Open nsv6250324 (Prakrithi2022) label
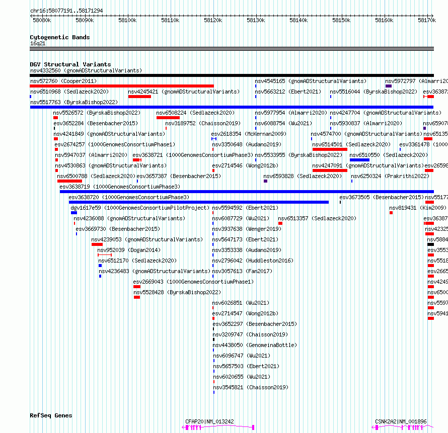 pyautogui.click(x=390, y=176)
